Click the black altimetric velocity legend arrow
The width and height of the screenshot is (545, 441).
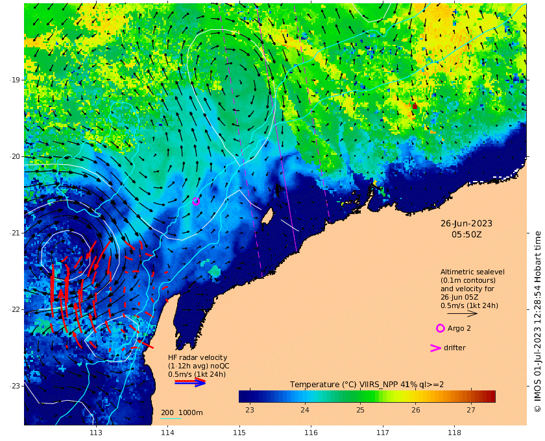(462, 314)
